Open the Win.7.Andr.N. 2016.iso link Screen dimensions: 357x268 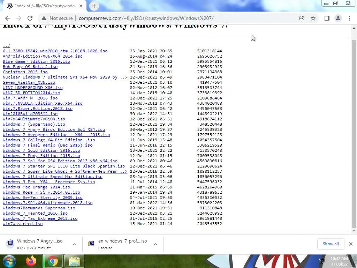(x=30, y=98)
